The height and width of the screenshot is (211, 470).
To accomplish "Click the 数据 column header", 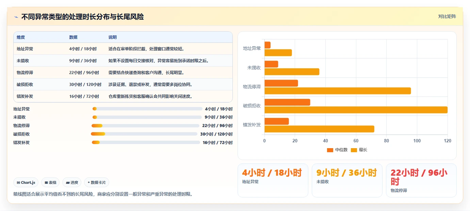I will point(73,37).
